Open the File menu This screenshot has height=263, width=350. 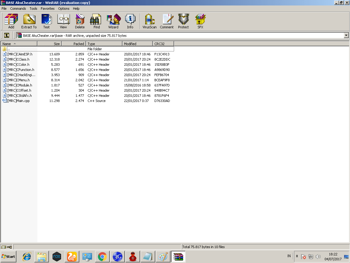4,9
